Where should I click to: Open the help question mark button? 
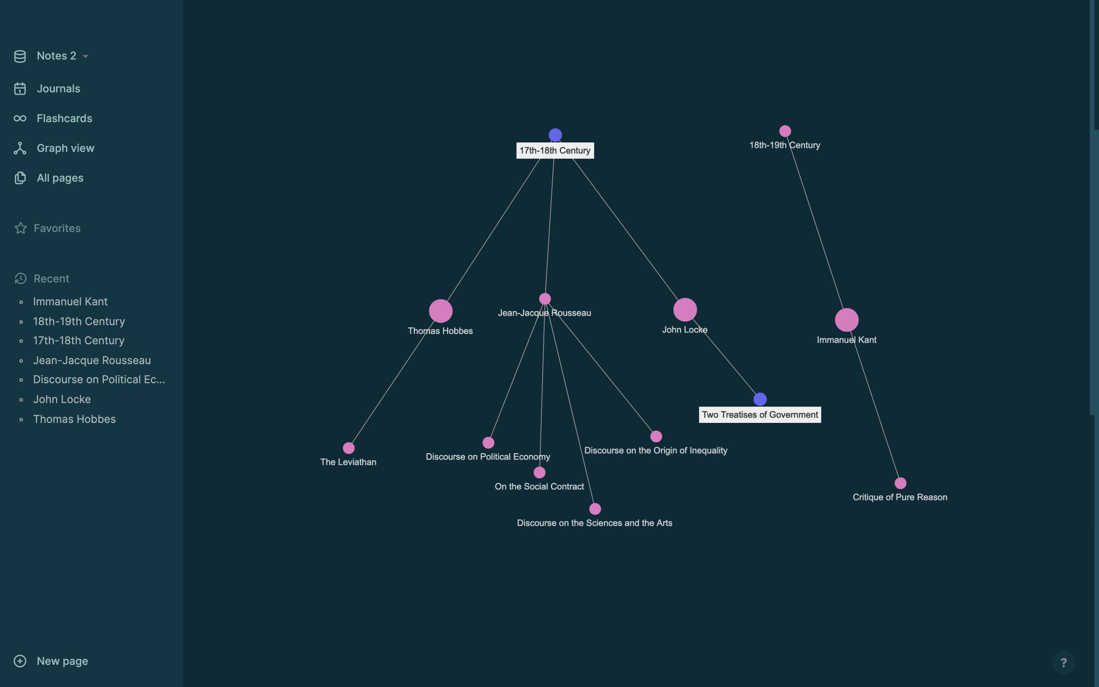click(x=1064, y=663)
